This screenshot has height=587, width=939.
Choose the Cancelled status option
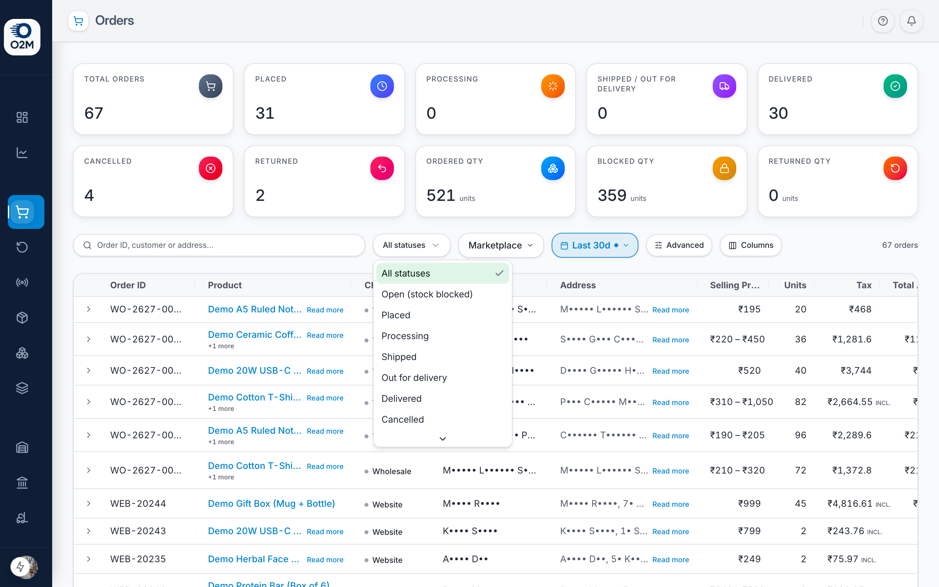click(x=443, y=420)
